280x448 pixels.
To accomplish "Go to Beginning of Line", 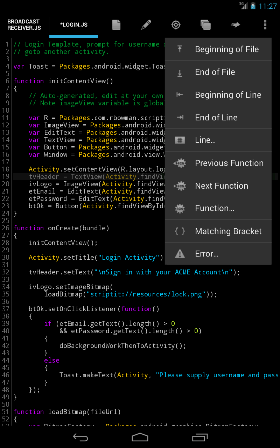I will click(x=218, y=94).
